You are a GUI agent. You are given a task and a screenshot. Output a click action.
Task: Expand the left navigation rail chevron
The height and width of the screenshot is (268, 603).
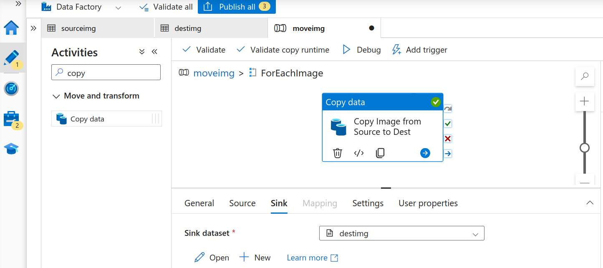tap(18, 3)
